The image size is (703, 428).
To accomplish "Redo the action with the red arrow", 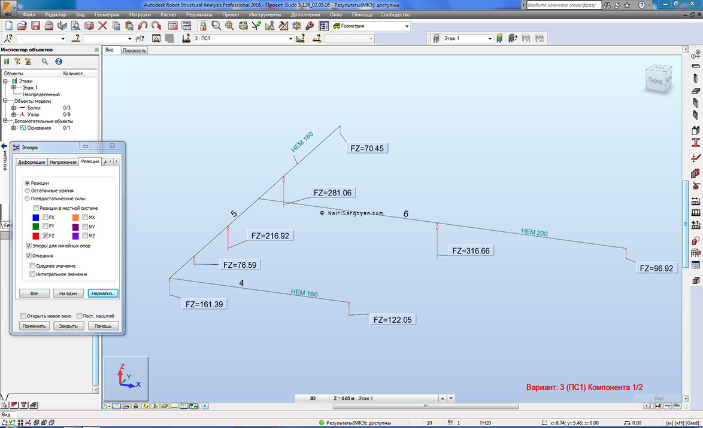I will pos(156,26).
